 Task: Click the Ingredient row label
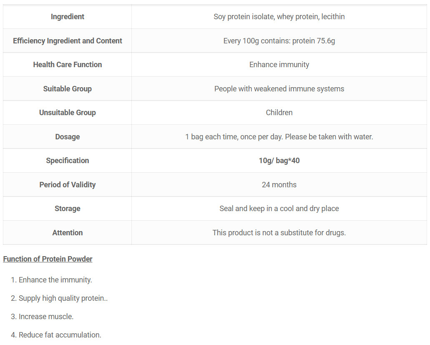pyautogui.click(x=68, y=17)
